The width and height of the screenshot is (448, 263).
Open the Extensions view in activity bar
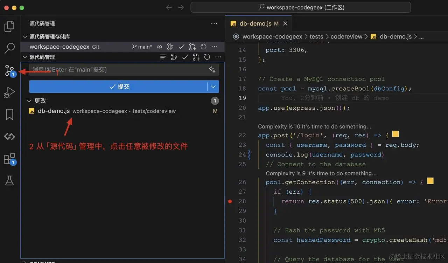[9, 159]
